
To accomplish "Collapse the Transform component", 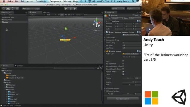I will coord(105,21).
